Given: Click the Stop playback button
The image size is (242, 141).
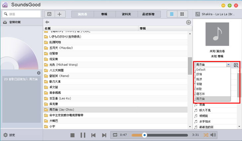Looking at the screenshot, I should click(x=72, y=135).
